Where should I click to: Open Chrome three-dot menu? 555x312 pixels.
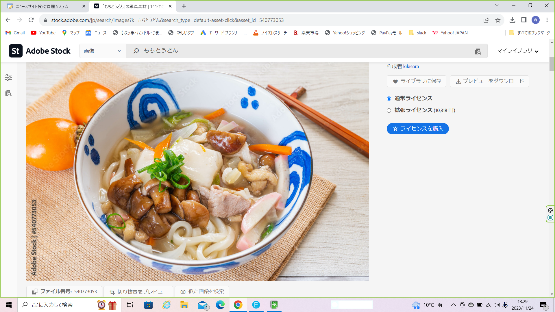coord(547,20)
